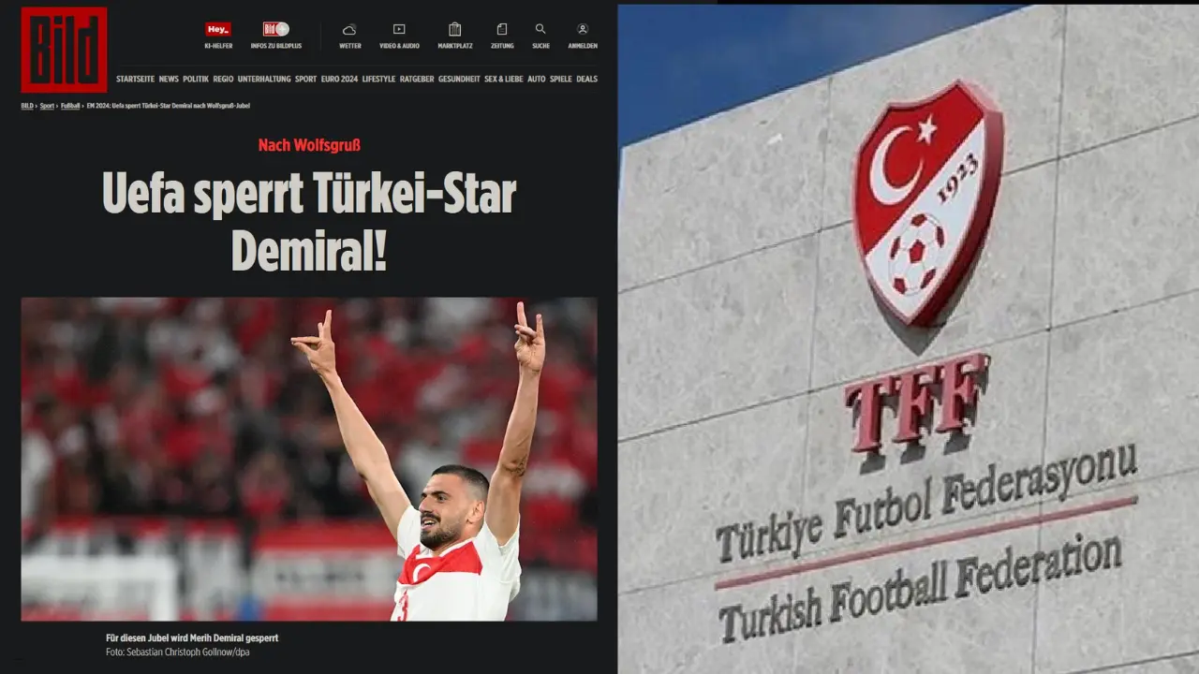Open the Euro 2024 menu item
Screen dimensions: 1199x674
pos(339,80)
